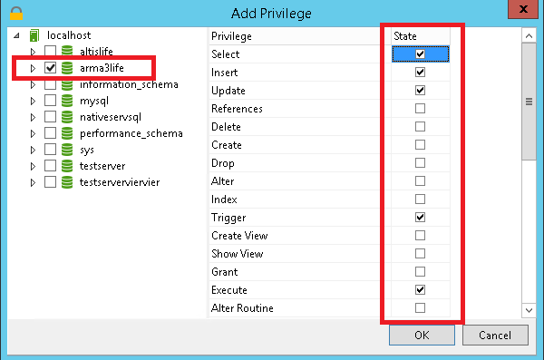This screenshot has height=360, width=544.
Task: Click the State column header
Action: 421,36
